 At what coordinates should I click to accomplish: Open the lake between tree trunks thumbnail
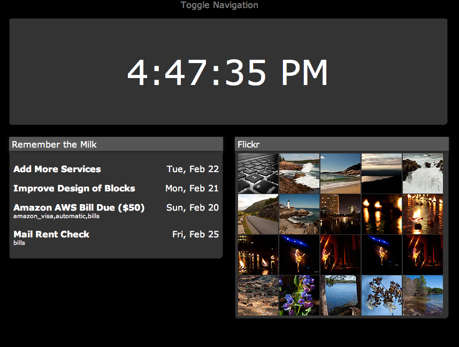pos(340,296)
